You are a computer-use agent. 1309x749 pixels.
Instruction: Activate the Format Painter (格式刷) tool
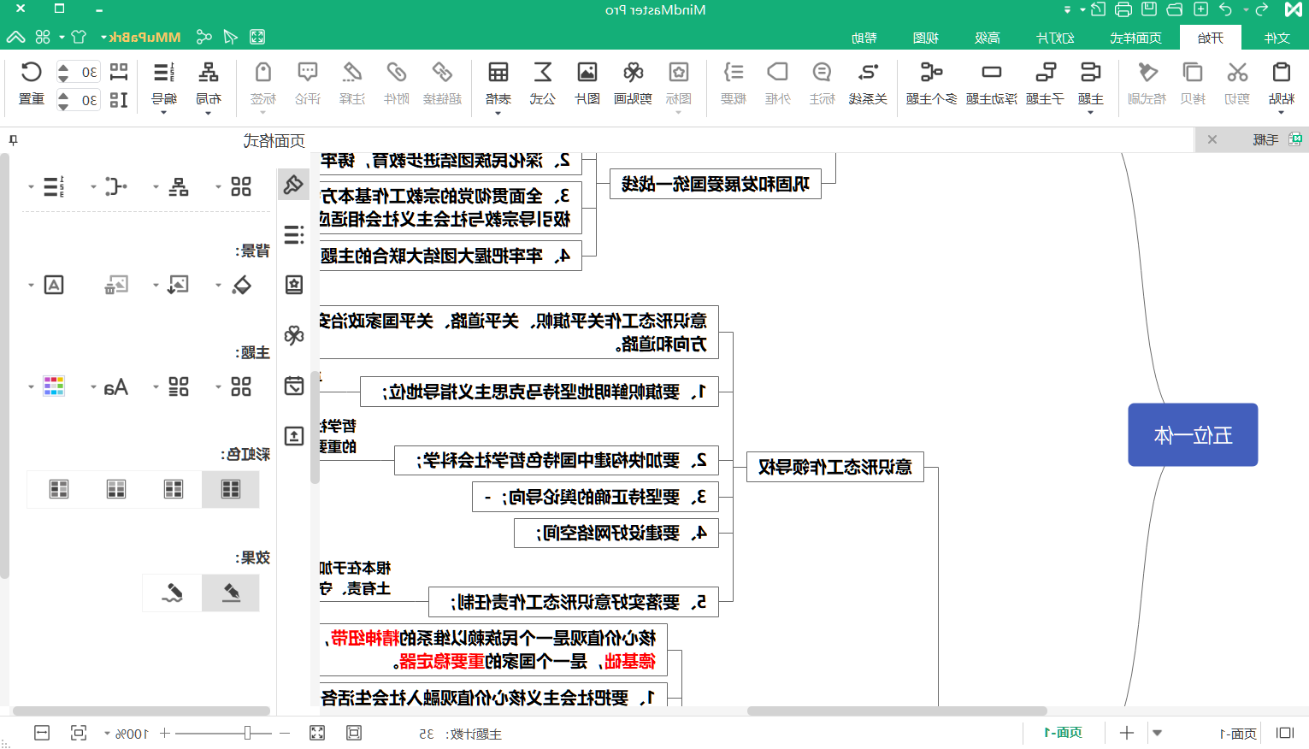(x=1147, y=73)
